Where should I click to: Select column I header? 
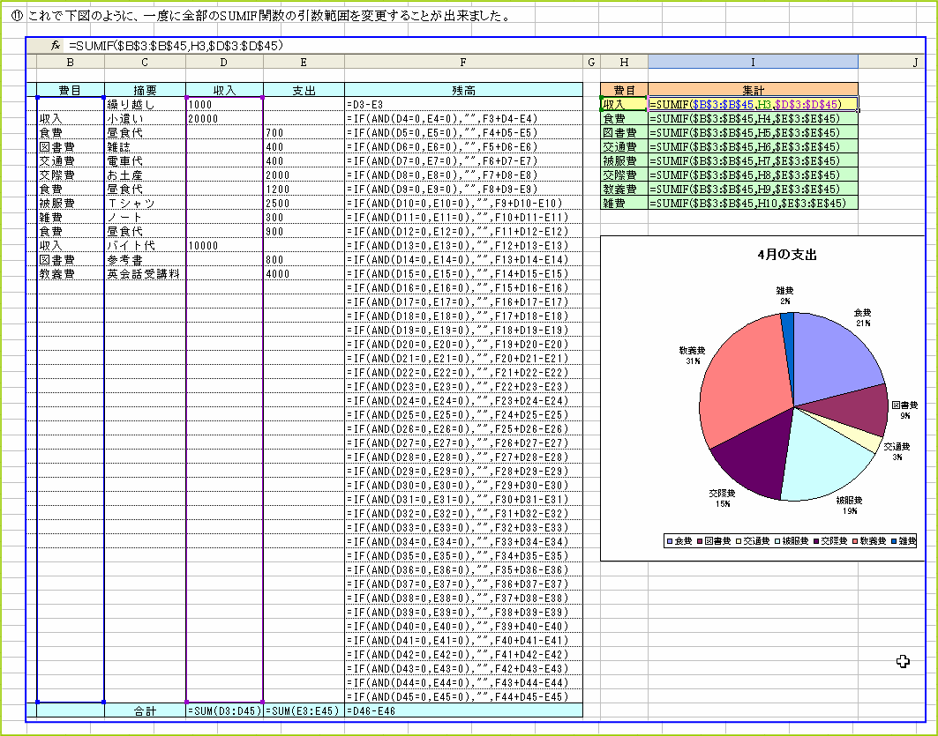click(752, 61)
